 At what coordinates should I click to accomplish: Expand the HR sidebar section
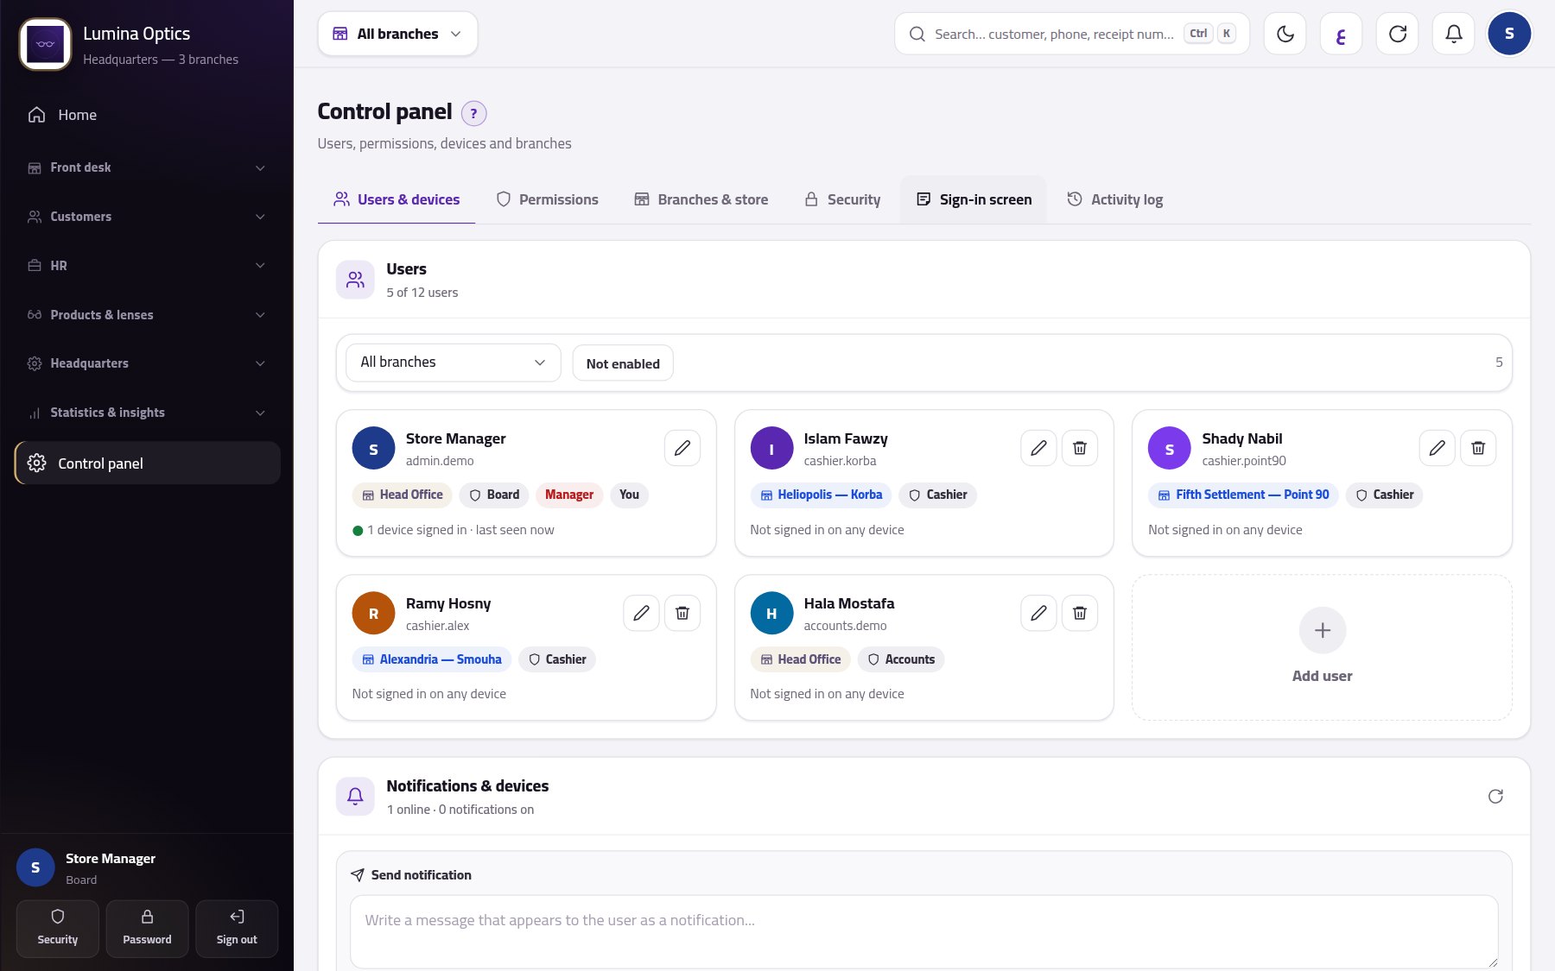click(x=147, y=266)
